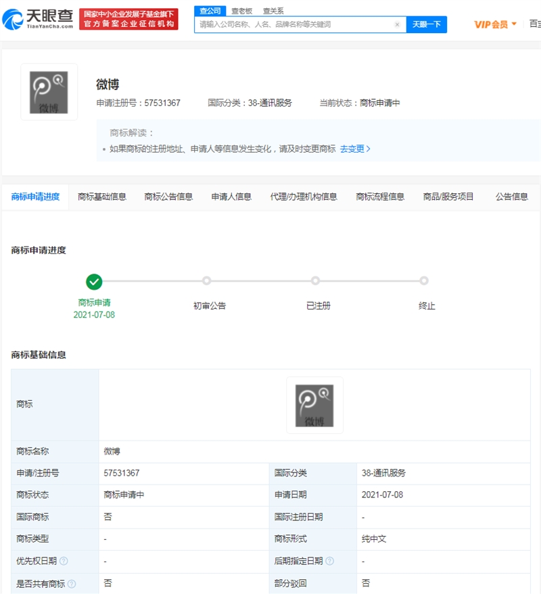Select the 查关系 search tab
This screenshot has width=541, height=594.
[273, 11]
